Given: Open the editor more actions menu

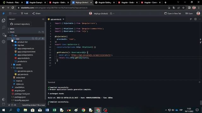Looking at the screenshot, I should pos(200,19).
